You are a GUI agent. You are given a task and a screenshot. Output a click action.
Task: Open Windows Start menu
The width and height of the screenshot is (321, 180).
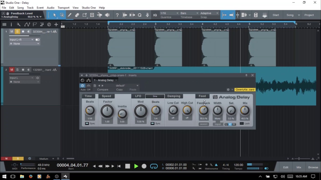click(x=4, y=176)
